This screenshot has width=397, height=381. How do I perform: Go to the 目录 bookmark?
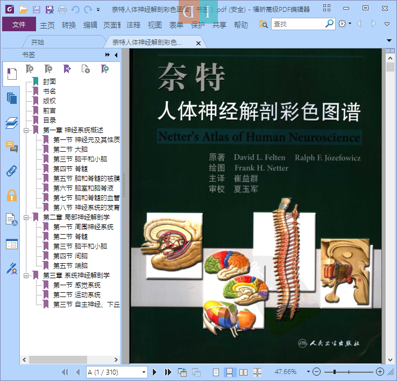pos(49,121)
